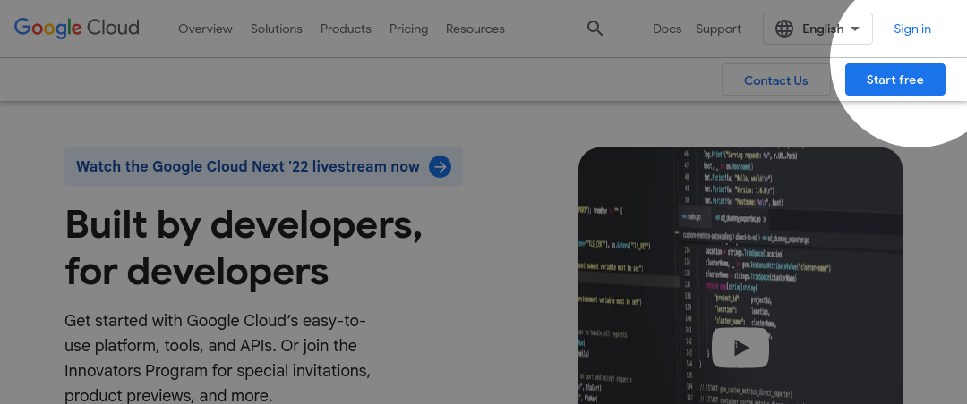Open Watch the Google Cloud Next '22 livestream
Screen dimensions: 967x404
click(263, 166)
